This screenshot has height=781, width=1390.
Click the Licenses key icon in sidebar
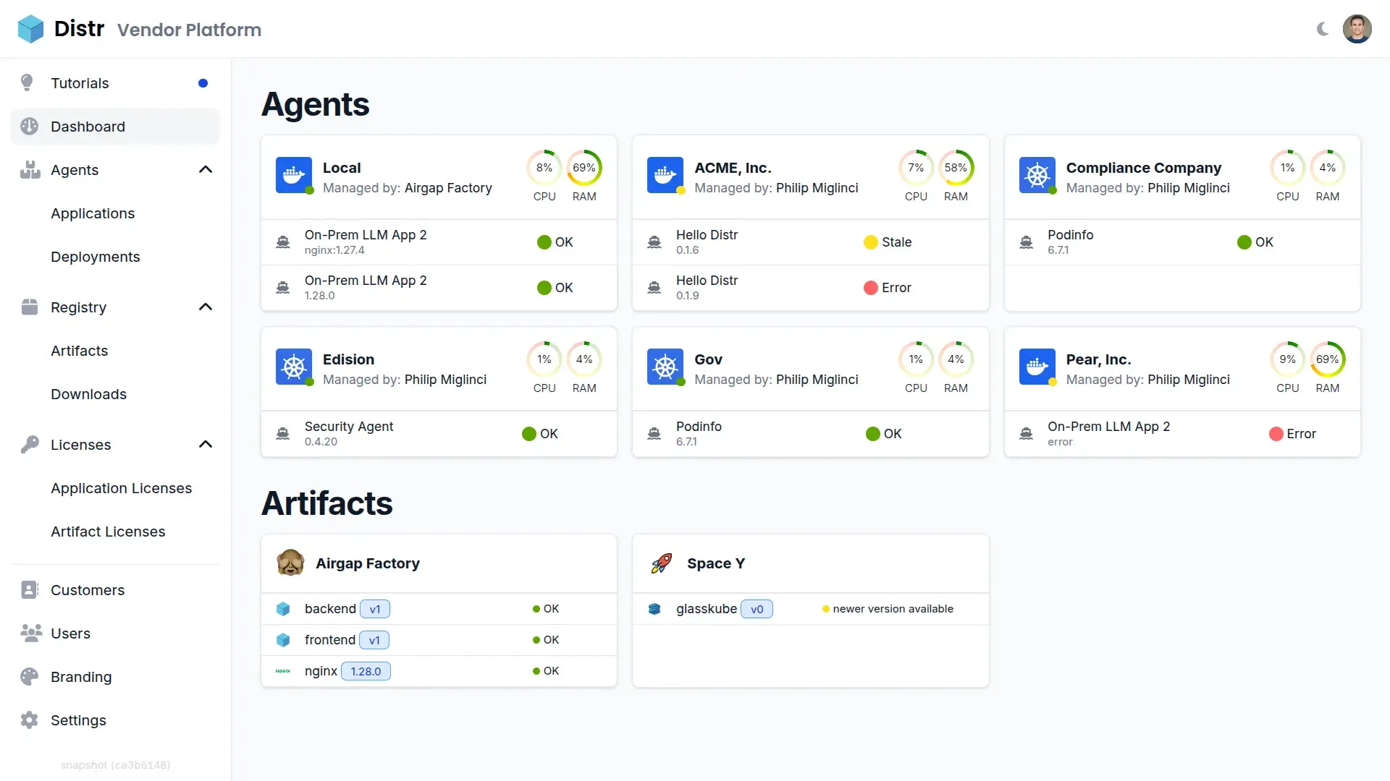click(x=29, y=444)
